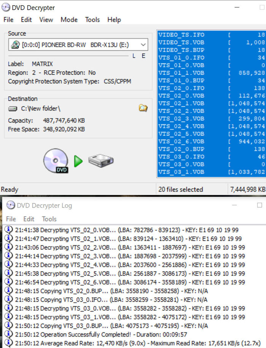Open Edit menu in Log window
This screenshot has height=348, width=266.
point(29,219)
